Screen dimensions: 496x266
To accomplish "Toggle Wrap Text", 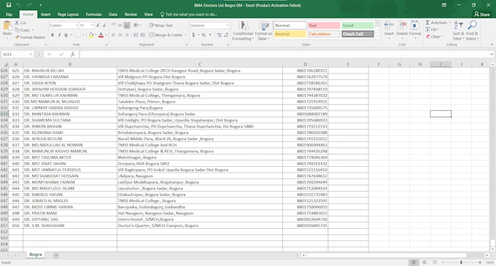I will point(161,26).
